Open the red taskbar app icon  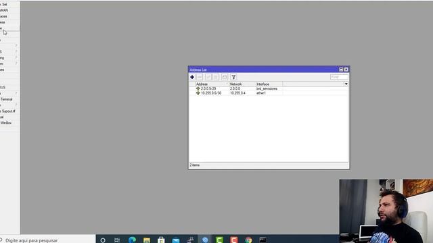pyautogui.click(x=234, y=240)
